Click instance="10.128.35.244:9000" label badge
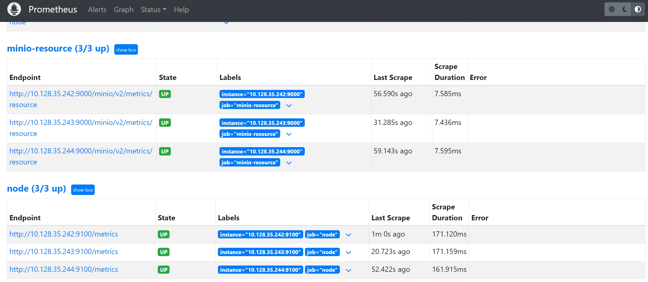This screenshot has height=282, width=648. 262,151
